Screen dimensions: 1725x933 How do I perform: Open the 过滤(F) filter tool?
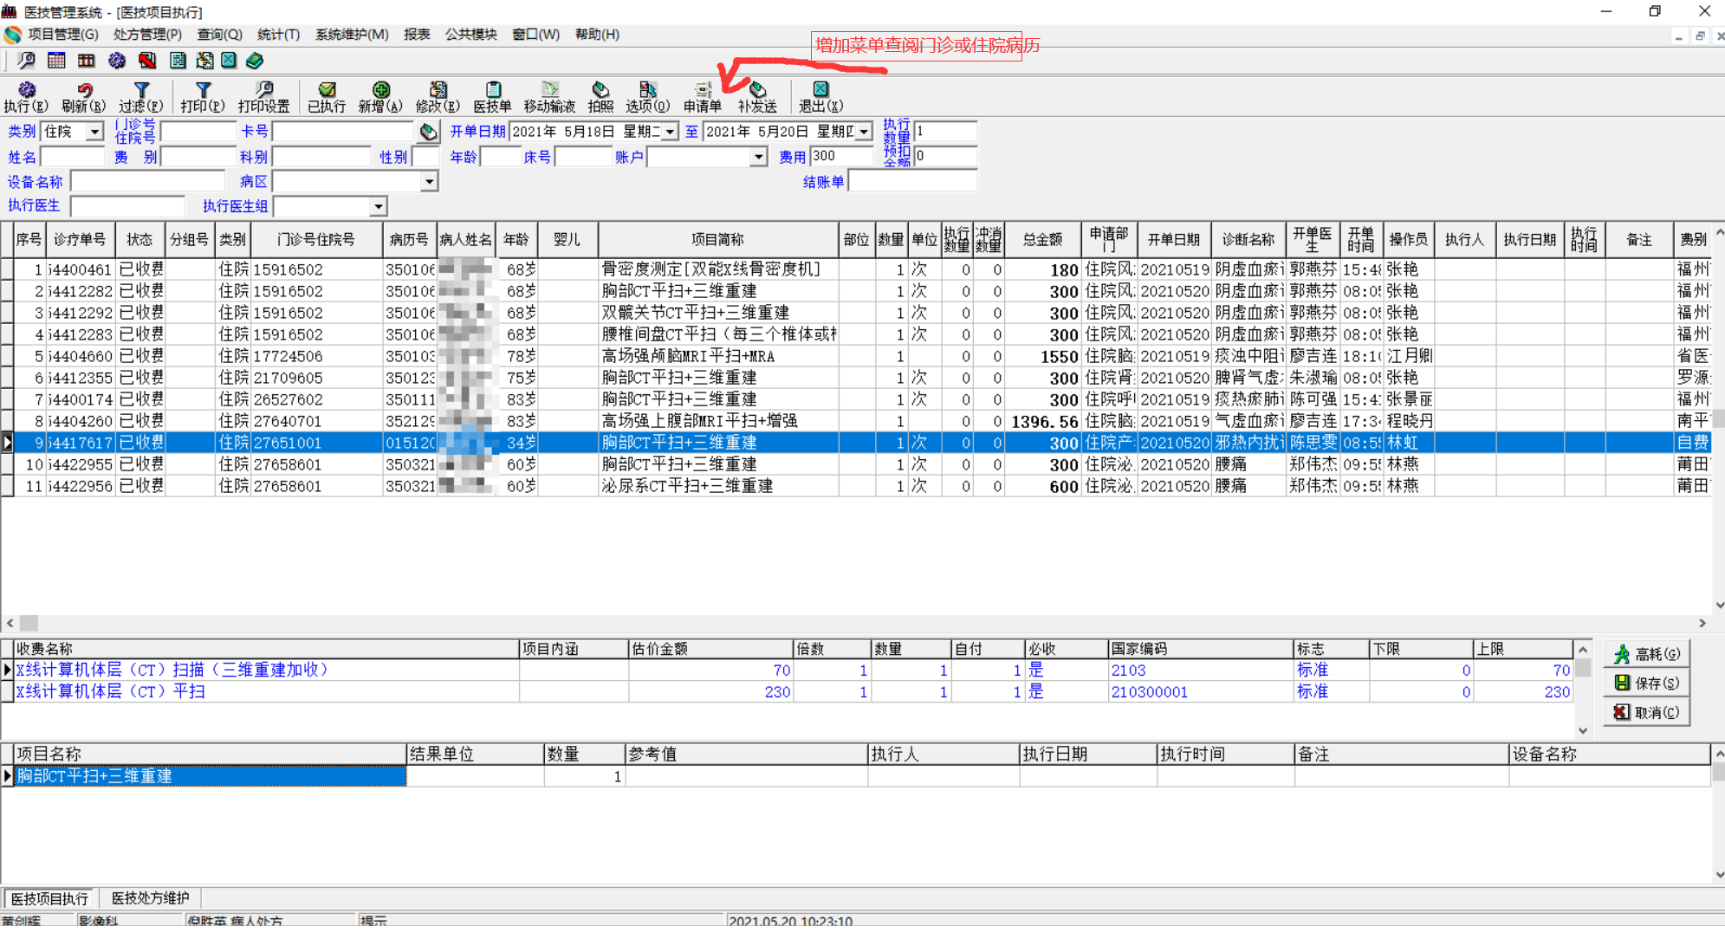coord(141,97)
